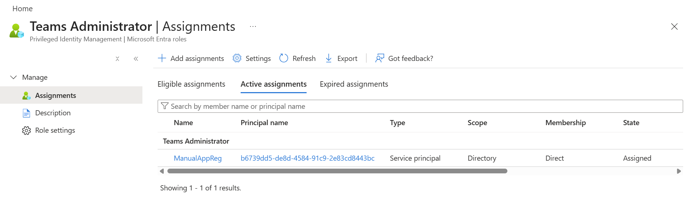The height and width of the screenshot is (202, 694).
Task: Click the sidebar expand/collapse arrows icon
Action: [x=117, y=59]
